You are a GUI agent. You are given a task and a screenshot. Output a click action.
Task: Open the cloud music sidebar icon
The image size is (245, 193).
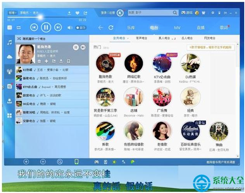click(x=10, y=57)
